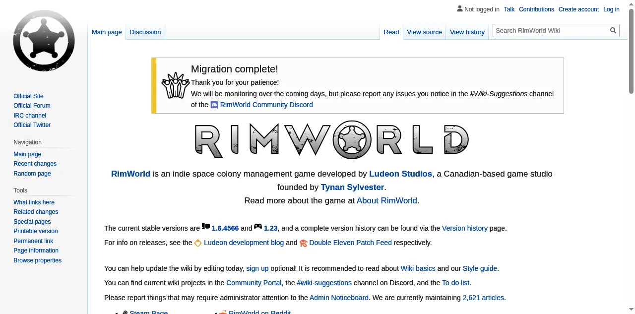Open the Version history link
635x314 pixels.
(x=465, y=228)
